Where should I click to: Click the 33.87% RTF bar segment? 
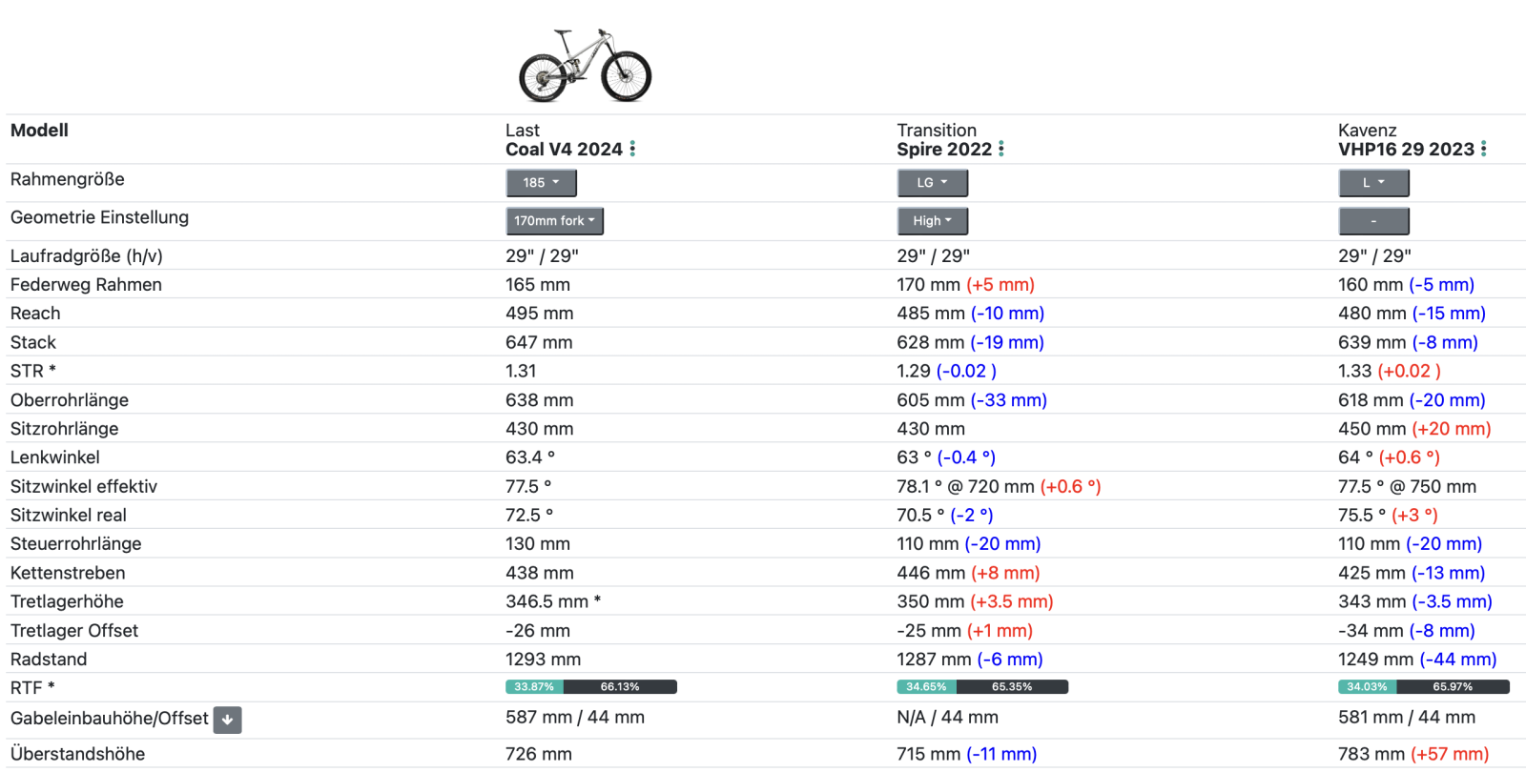point(534,687)
